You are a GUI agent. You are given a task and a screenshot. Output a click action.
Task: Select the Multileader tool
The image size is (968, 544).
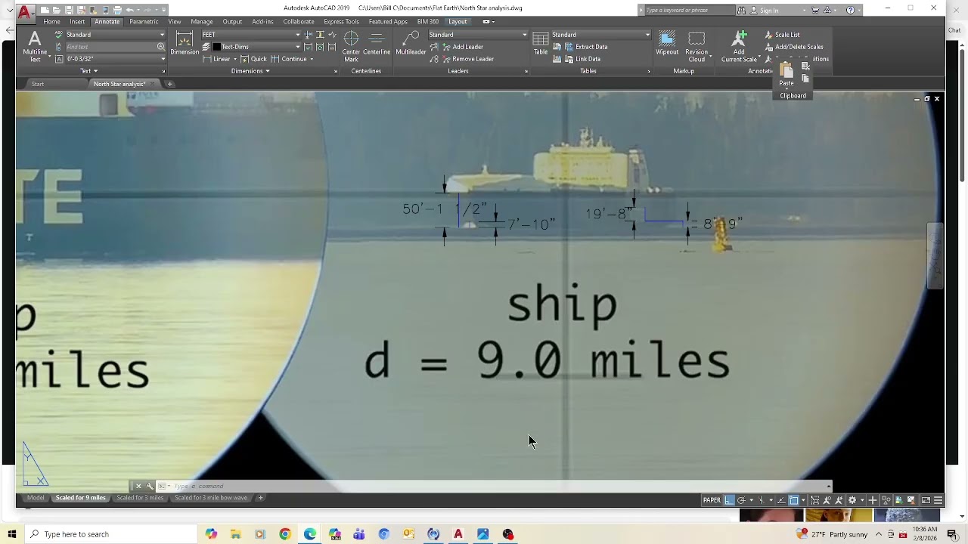coord(411,44)
